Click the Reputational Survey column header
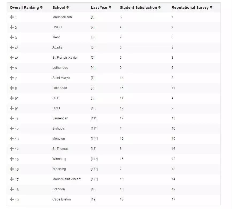 coord(190,7)
